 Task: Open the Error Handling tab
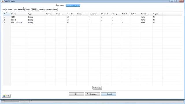(19, 10)
